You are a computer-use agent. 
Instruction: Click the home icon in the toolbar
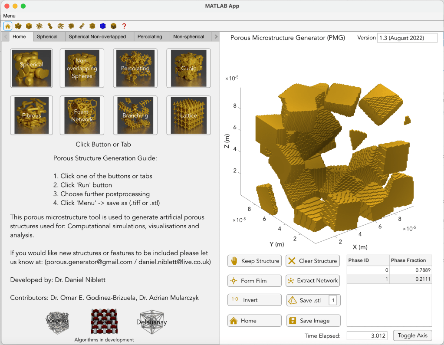[x=8, y=26]
